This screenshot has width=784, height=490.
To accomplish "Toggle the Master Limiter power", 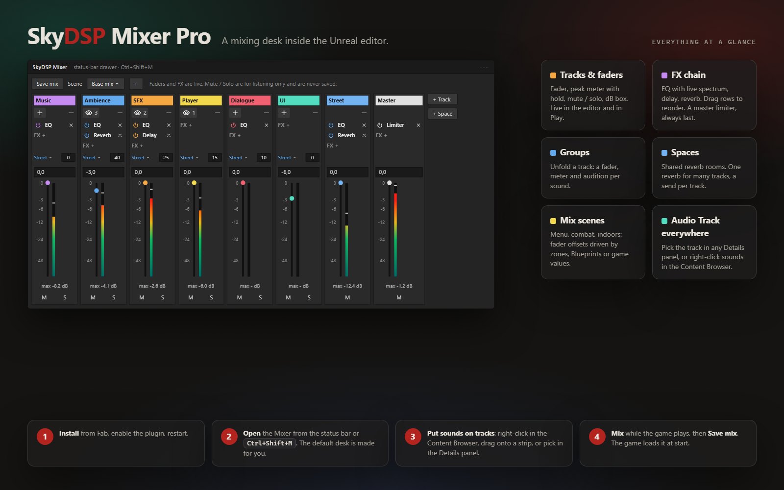I will pyautogui.click(x=380, y=125).
